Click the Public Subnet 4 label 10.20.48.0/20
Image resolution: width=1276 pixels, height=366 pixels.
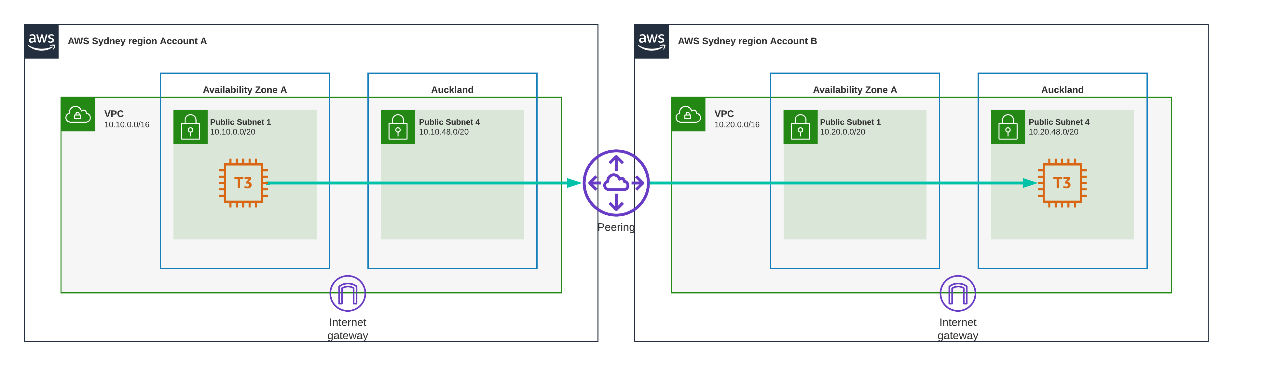pos(1059,127)
